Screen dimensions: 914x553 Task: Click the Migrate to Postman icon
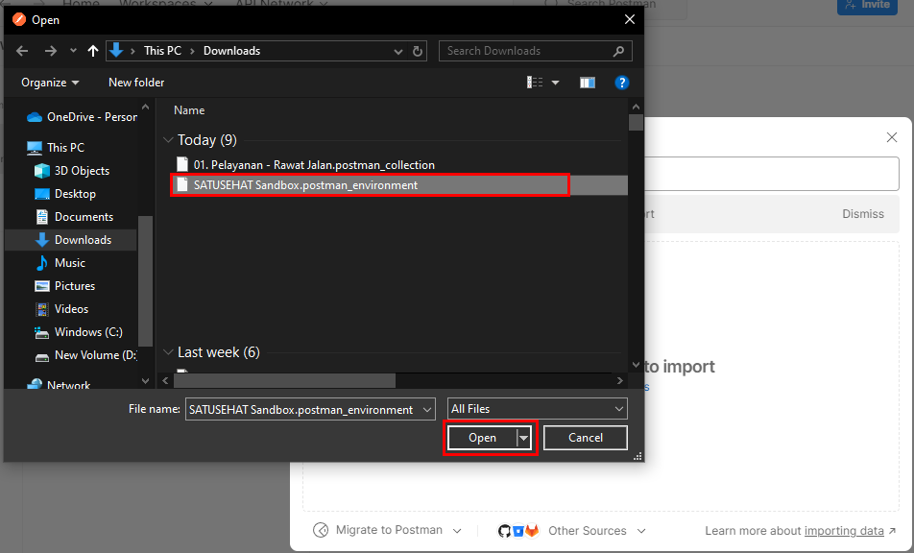point(321,530)
